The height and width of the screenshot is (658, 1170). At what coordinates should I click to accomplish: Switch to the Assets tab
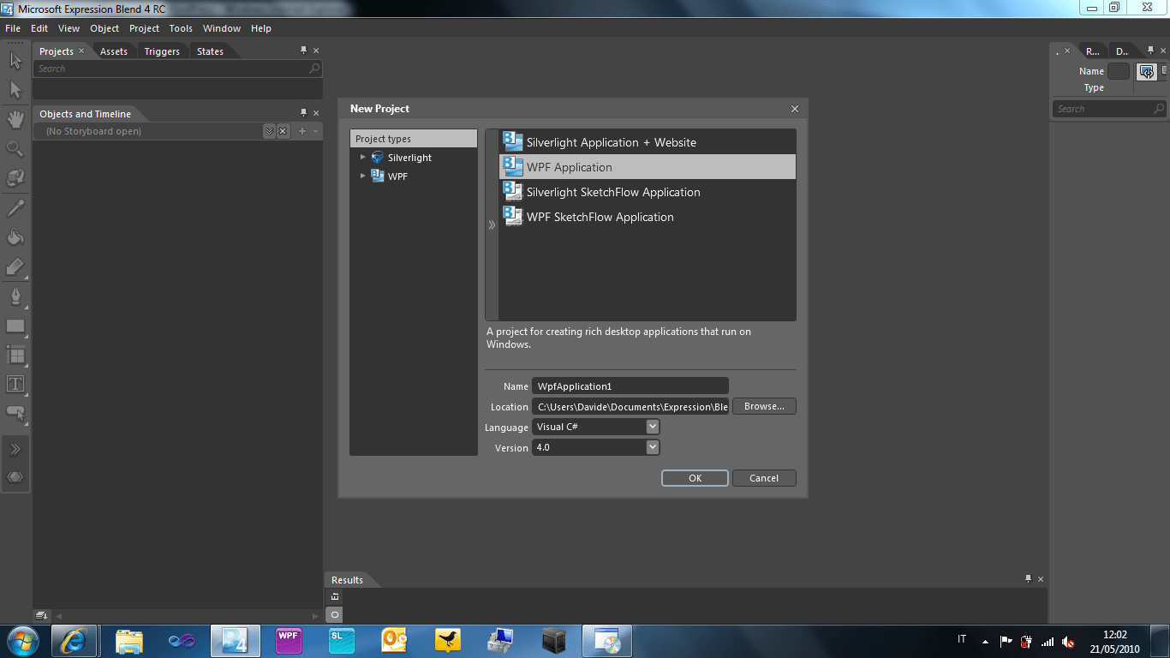113,51
